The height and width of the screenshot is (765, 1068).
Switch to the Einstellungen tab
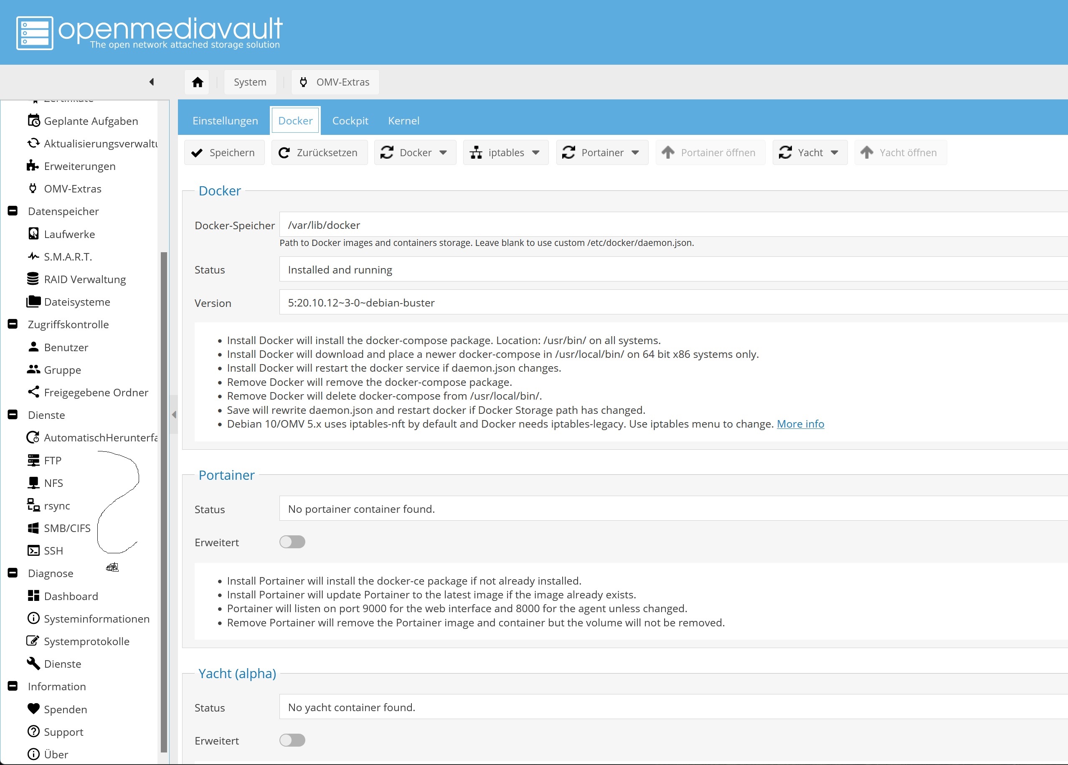225,121
